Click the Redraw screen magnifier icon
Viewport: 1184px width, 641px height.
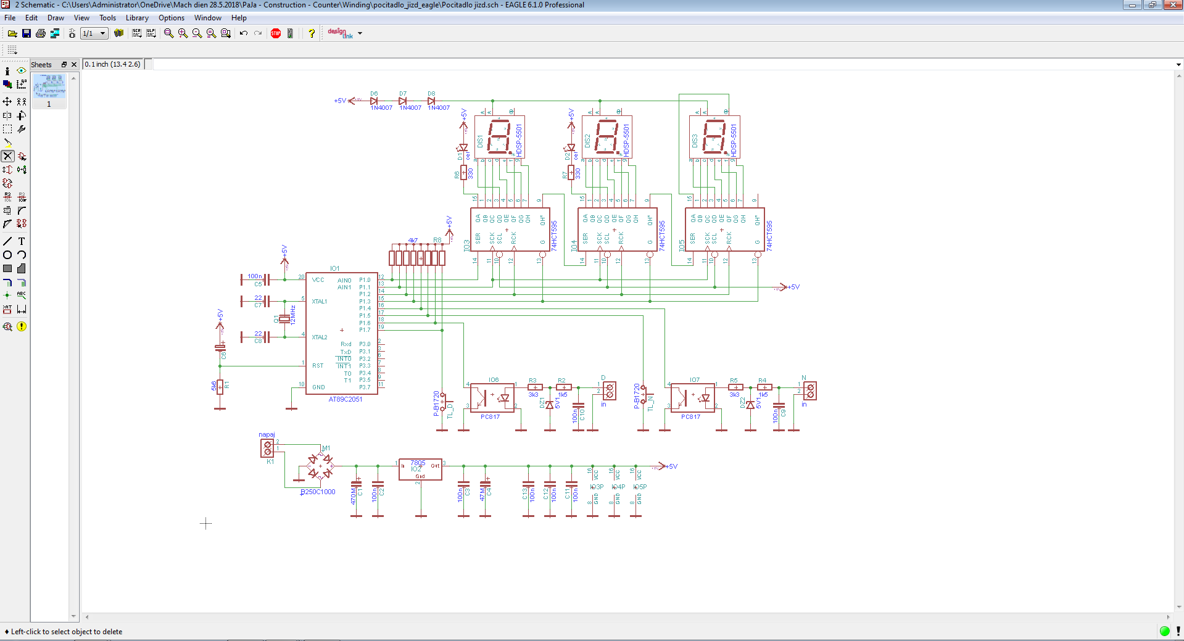click(211, 33)
